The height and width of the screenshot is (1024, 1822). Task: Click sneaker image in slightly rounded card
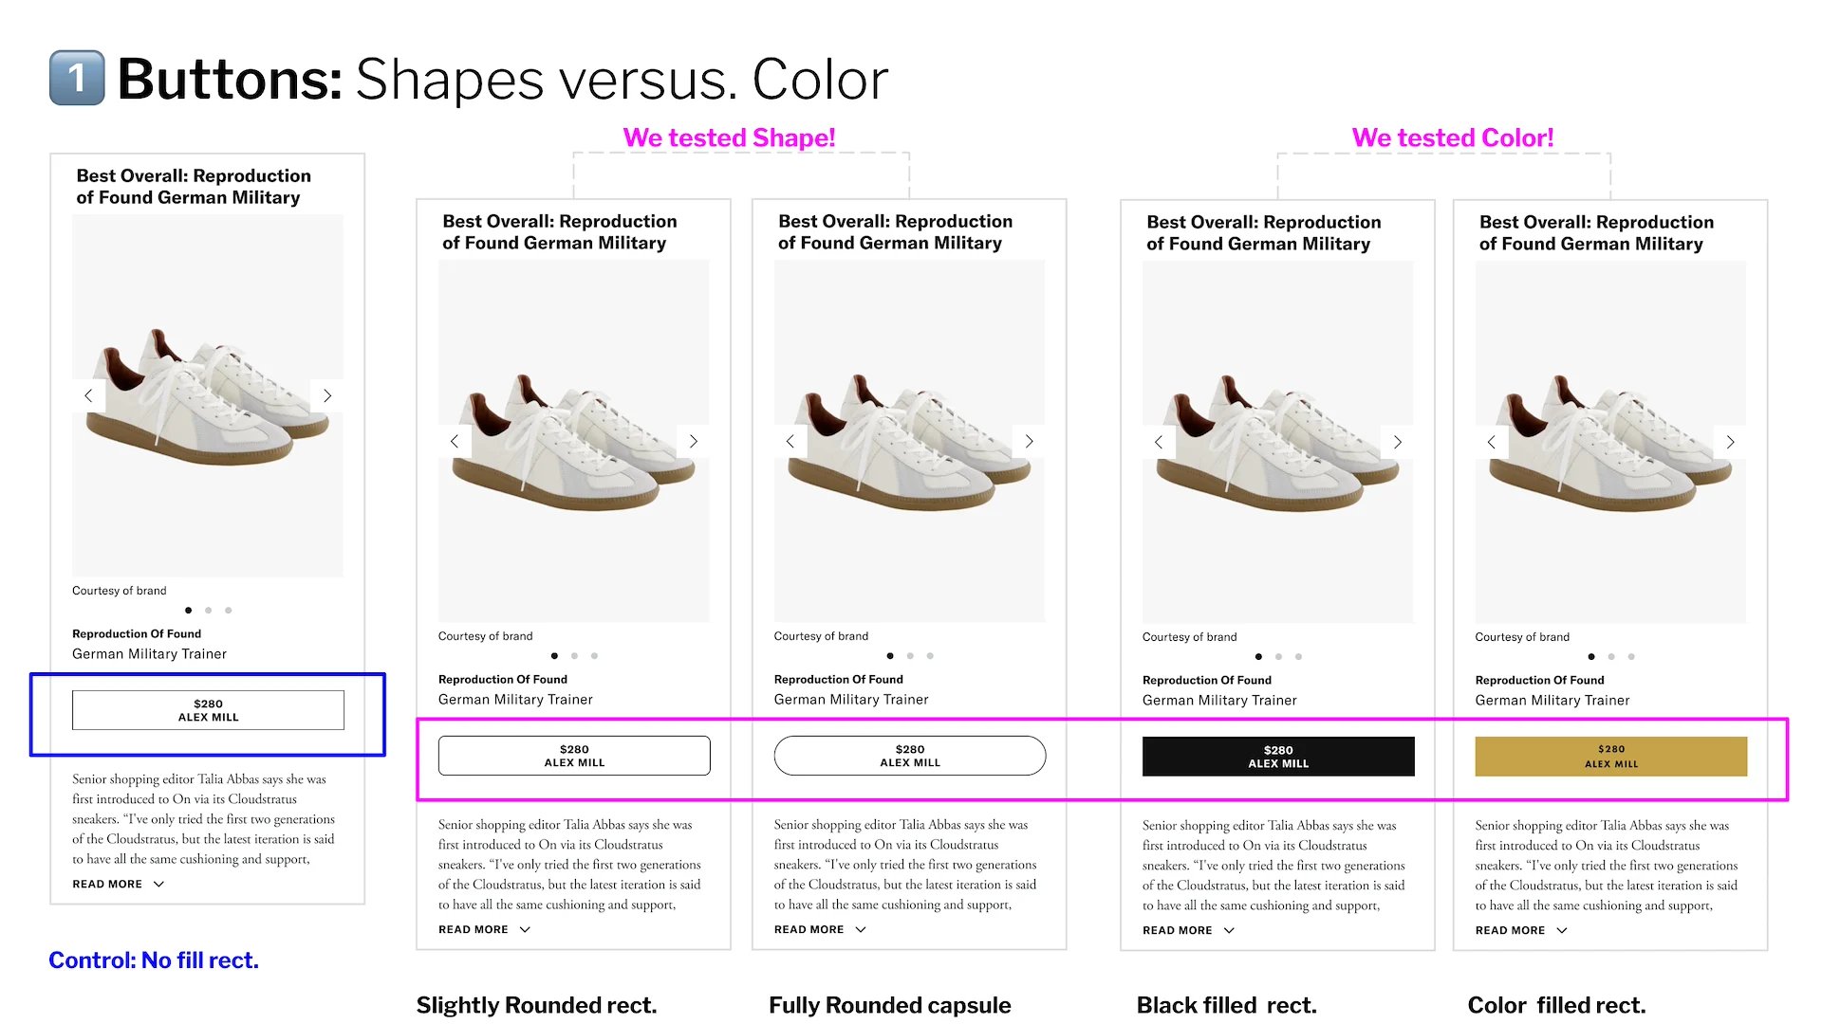pos(574,442)
